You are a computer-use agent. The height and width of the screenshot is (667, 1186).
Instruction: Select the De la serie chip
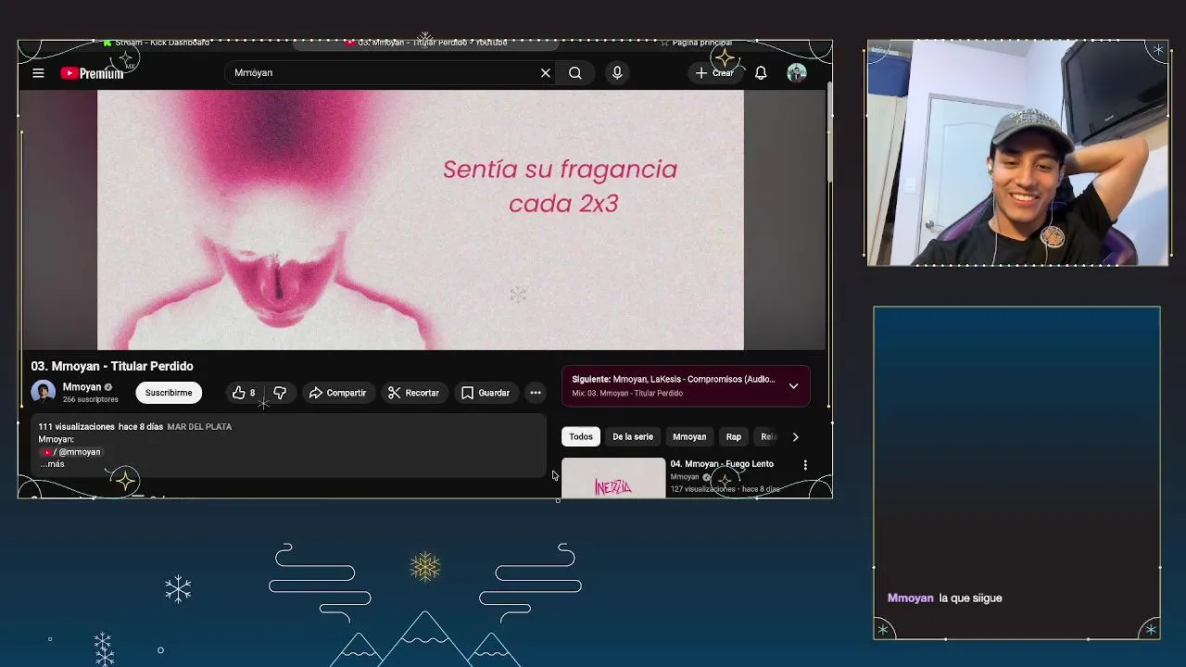coord(633,436)
